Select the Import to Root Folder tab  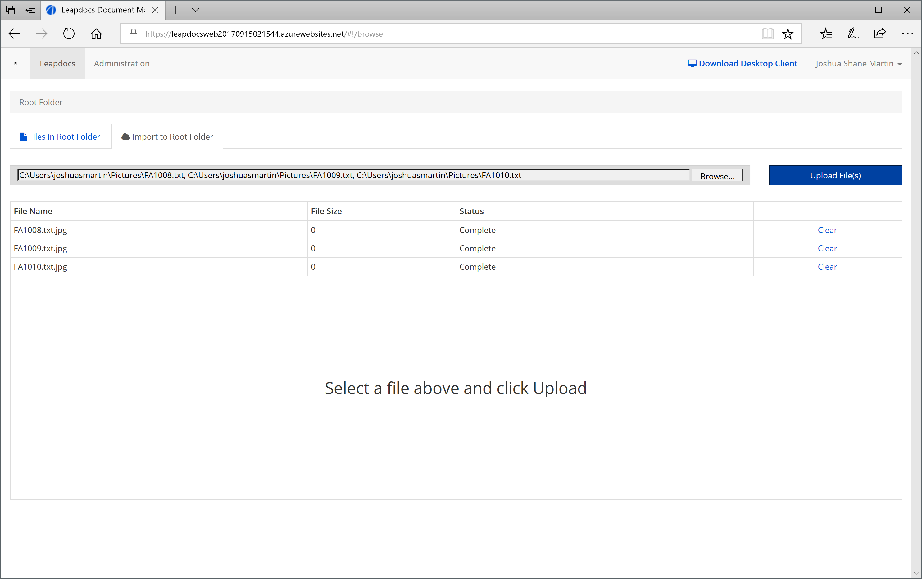point(167,137)
